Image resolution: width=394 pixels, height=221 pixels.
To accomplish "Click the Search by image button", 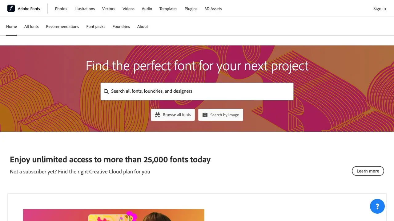I will tap(221, 115).
